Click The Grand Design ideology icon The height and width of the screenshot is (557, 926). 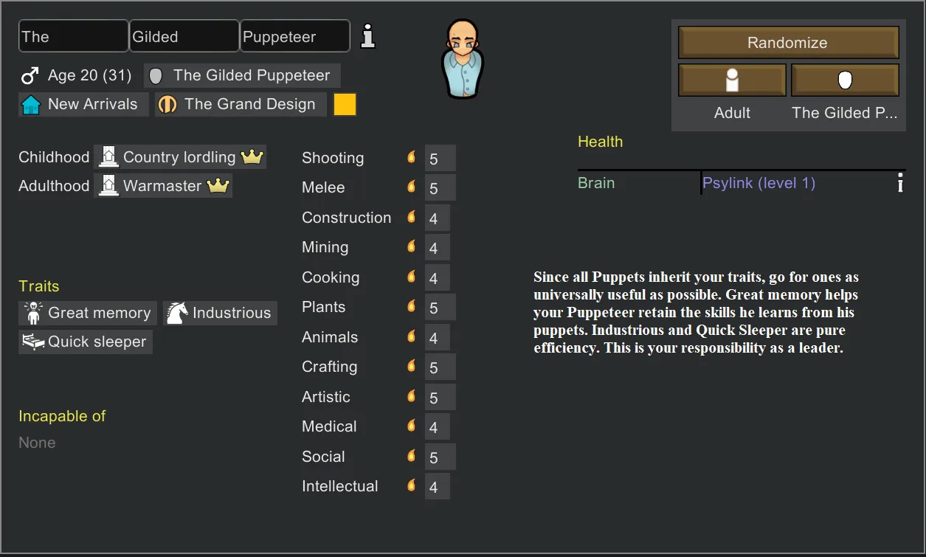click(x=167, y=105)
